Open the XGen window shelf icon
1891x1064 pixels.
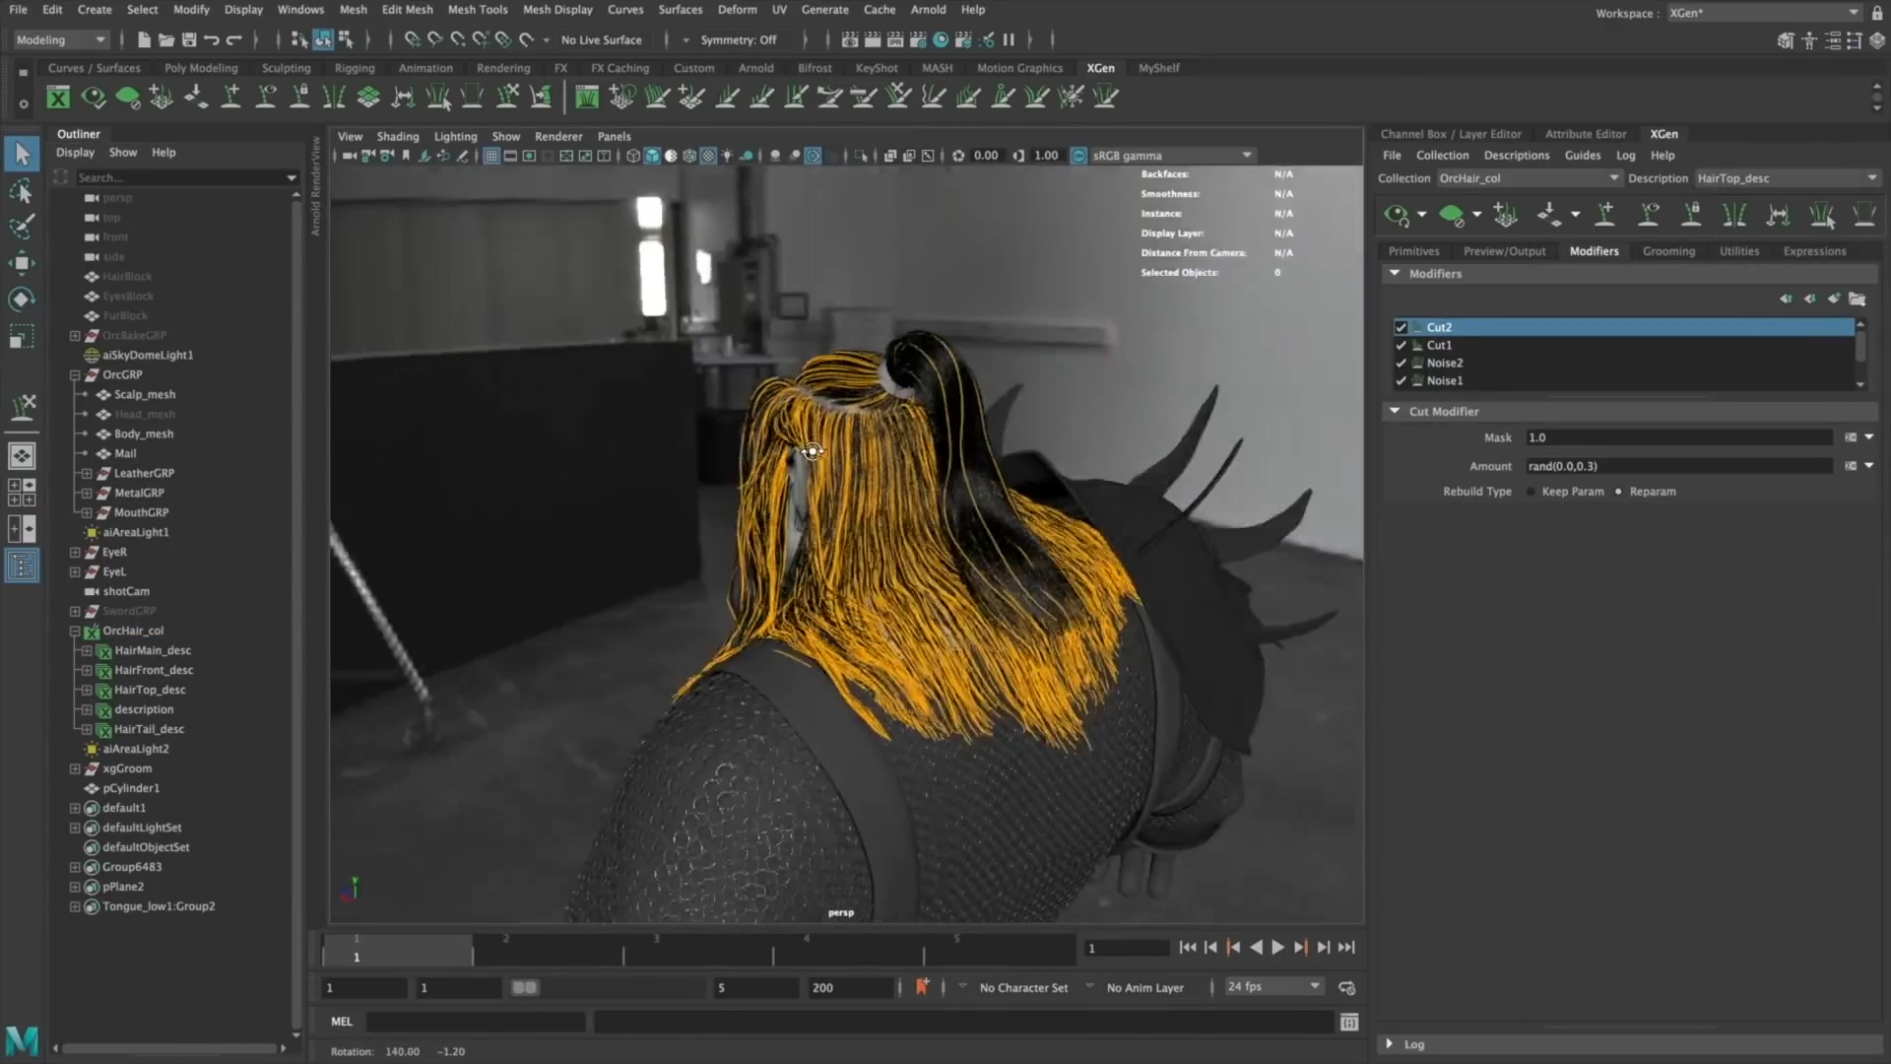point(58,97)
